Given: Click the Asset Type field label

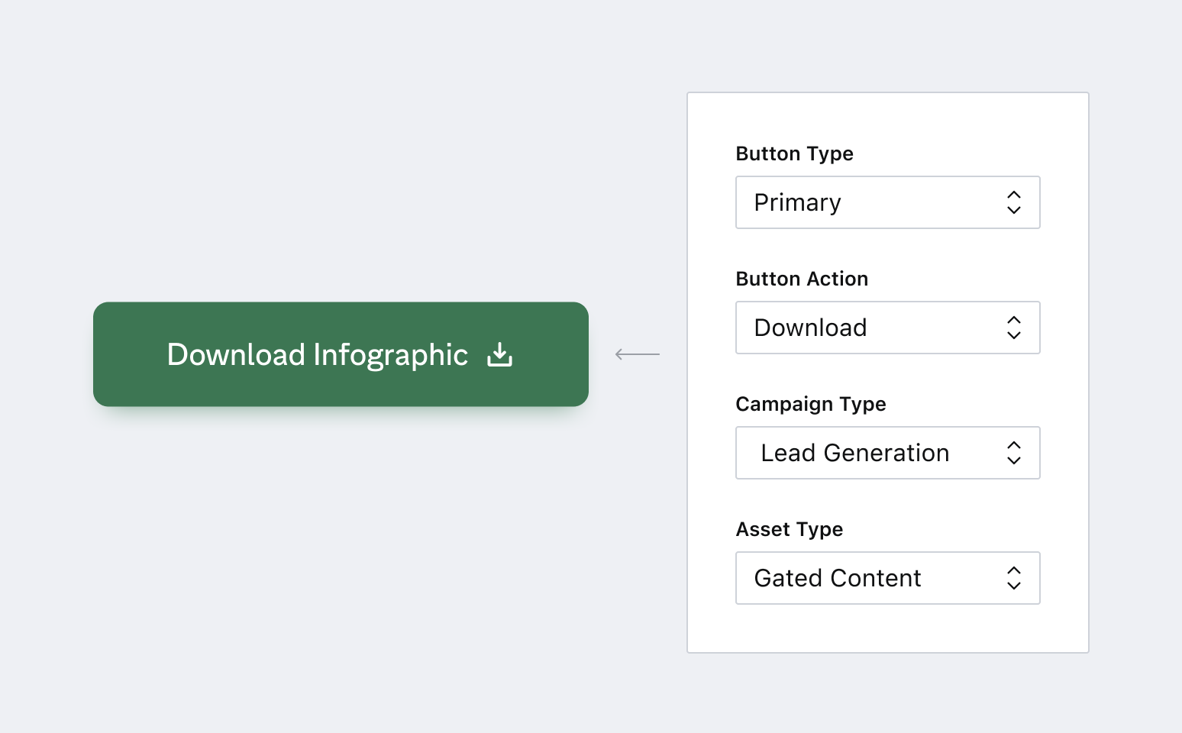Looking at the screenshot, I should [x=789, y=529].
